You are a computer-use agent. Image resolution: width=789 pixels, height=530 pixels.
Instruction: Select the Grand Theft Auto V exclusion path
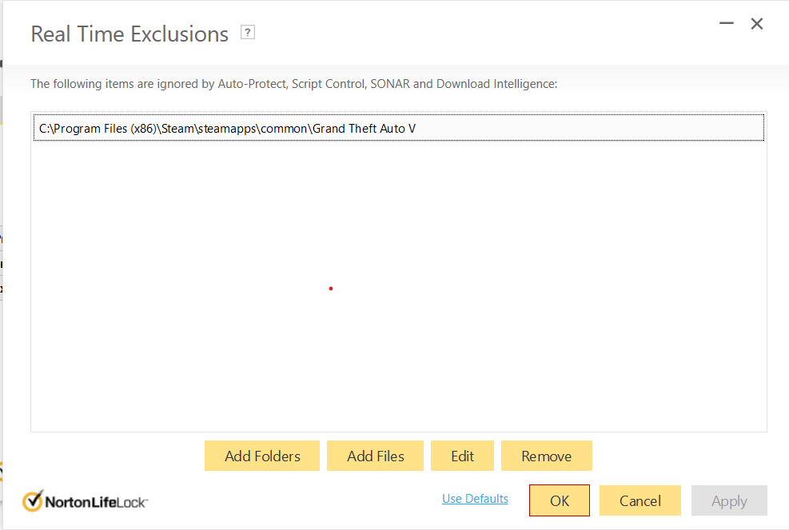pyautogui.click(x=228, y=128)
